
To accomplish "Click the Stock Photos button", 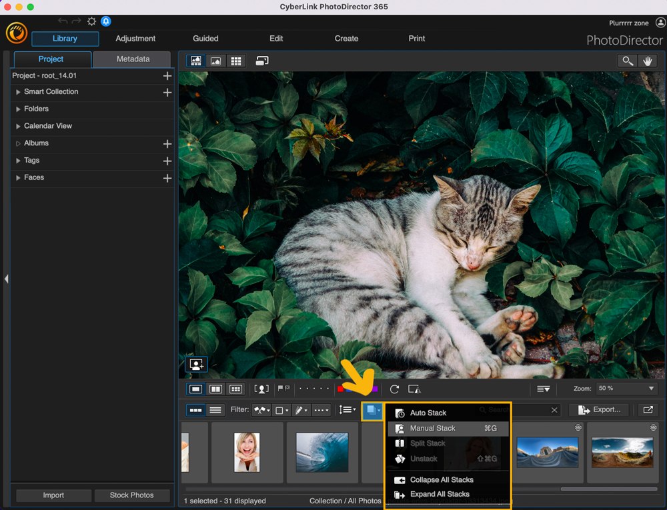I will point(131,495).
